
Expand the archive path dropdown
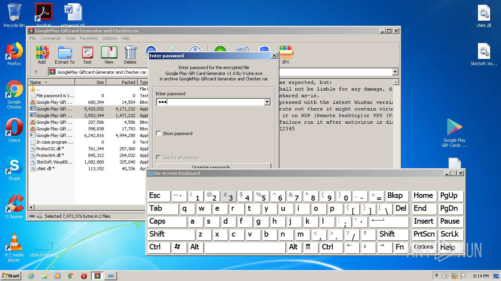pyautogui.click(x=395, y=72)
